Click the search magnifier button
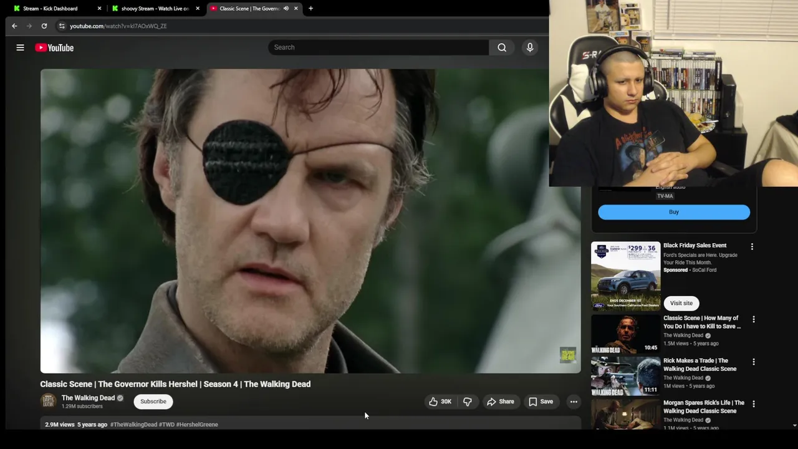The image size is (798, 449). click(502, 47)
